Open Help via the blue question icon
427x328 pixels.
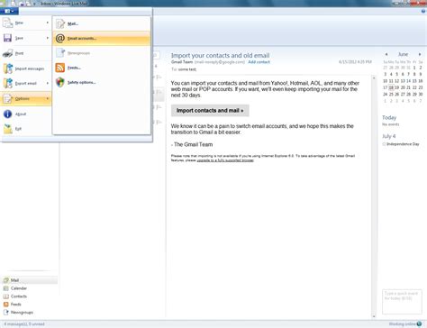423,11
